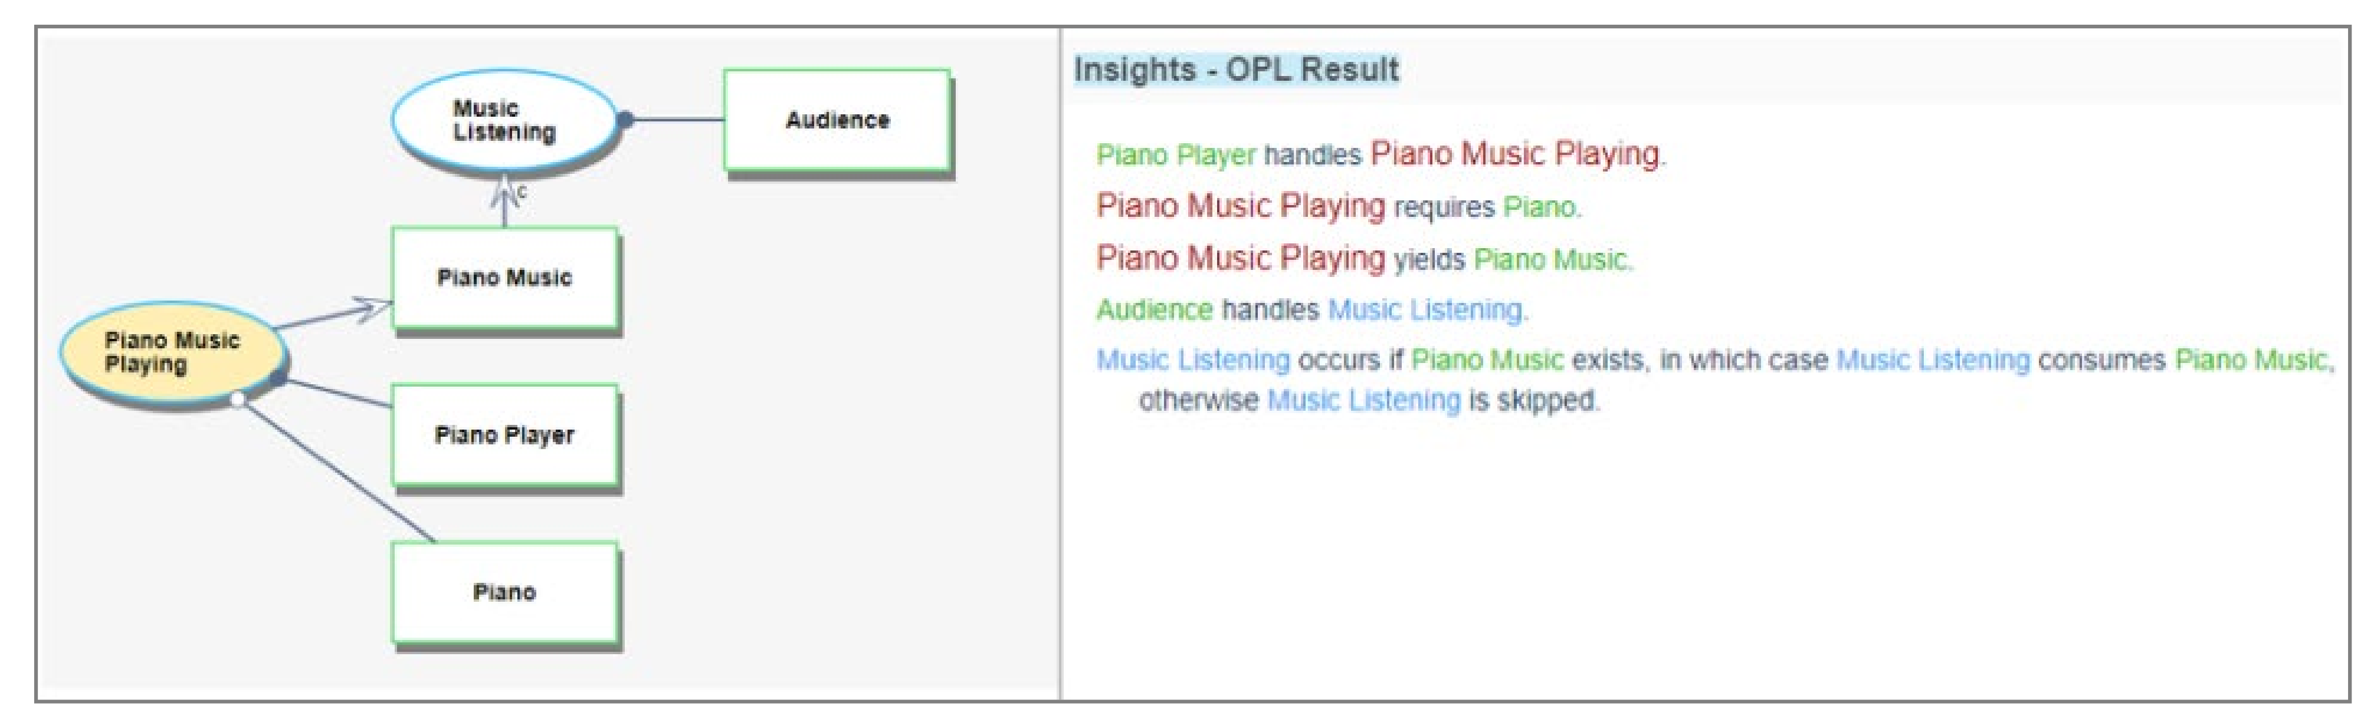Screen dimensions: 2374x719
Task: Select the Piano Player object box
Action: (504, 434)
